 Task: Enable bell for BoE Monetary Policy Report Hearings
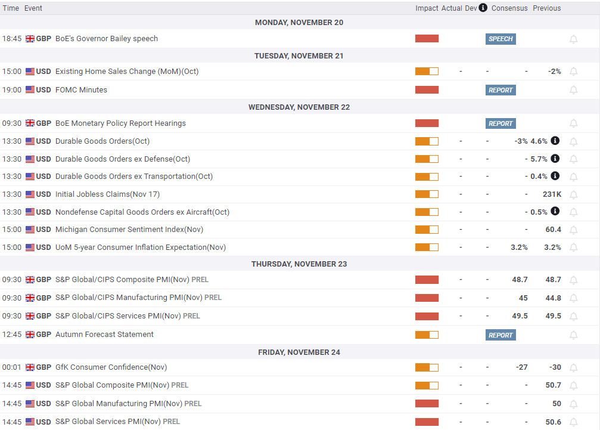click(x=573, y=123)
